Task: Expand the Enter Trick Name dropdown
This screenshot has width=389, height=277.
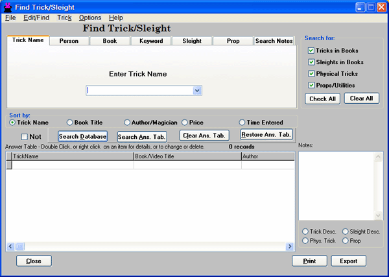Action: 197,91
